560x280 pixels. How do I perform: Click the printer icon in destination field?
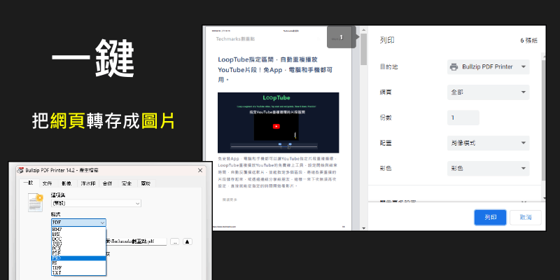(x=454, y=67)
